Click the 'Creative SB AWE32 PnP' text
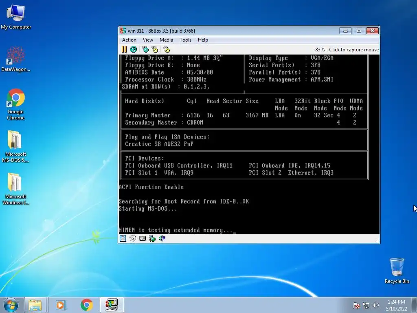Screen dimensions: 417x313 159,144
